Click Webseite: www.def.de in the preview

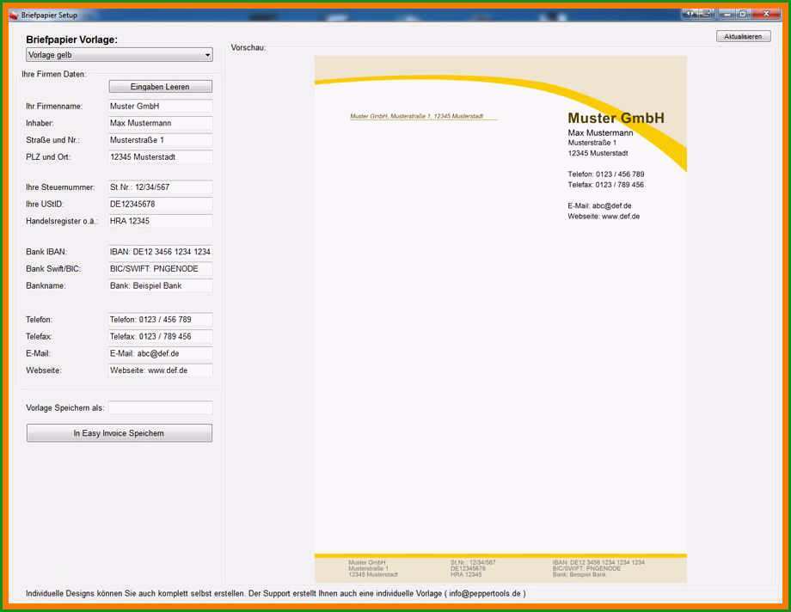pyautogui.click(x=604, y=217)
